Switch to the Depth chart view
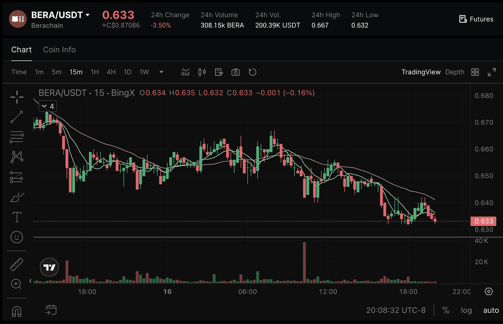Image resolution: width=503 pixels, height=324 pixels. (x=455, y=72)
